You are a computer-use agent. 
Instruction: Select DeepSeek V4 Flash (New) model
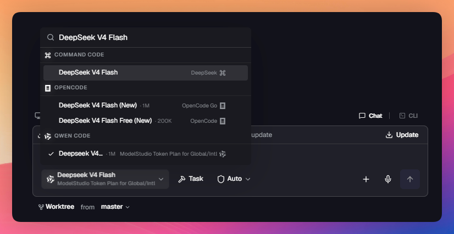[145, 106]
